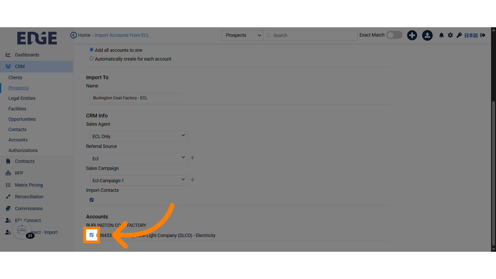Go to Clients submenu item

click(x=15, y=78)
